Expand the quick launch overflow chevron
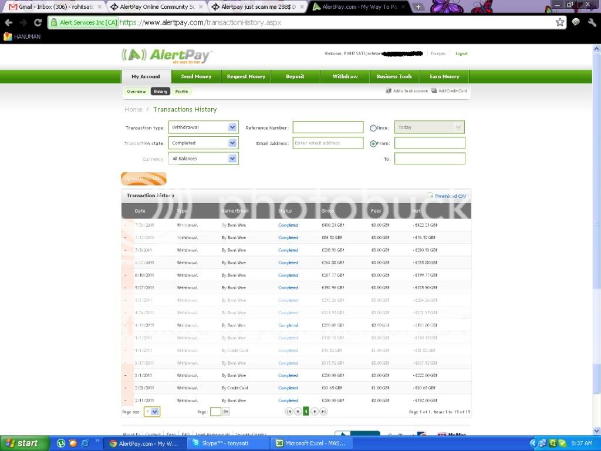The width and height of the screenshot is (601, 451). pos(97,440)
